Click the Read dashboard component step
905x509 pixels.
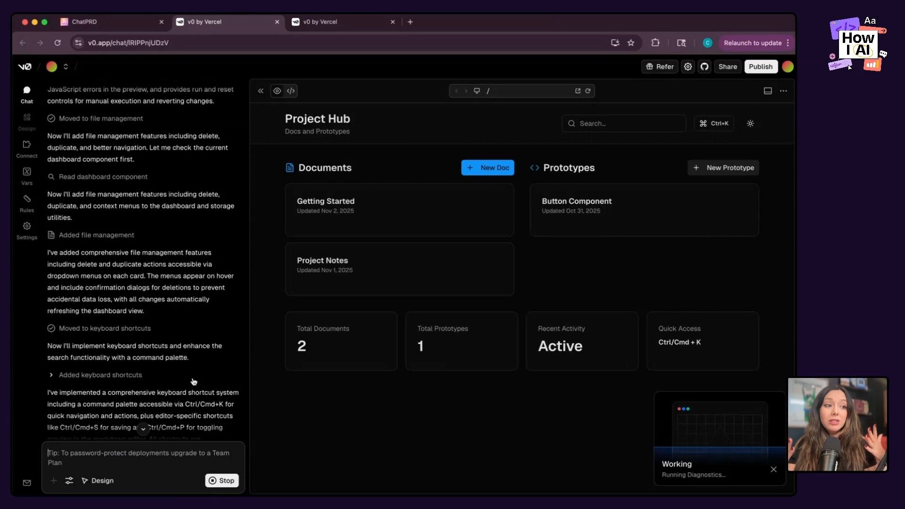click(98, 177)
